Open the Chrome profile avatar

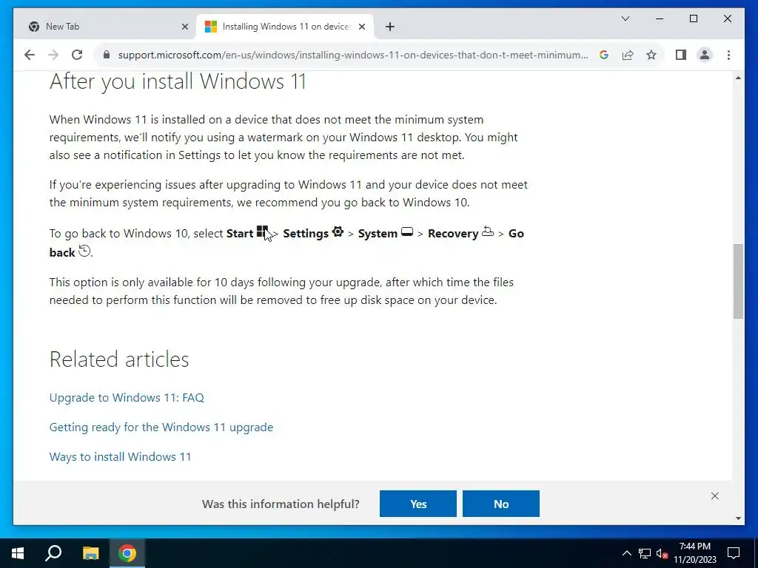705,55
